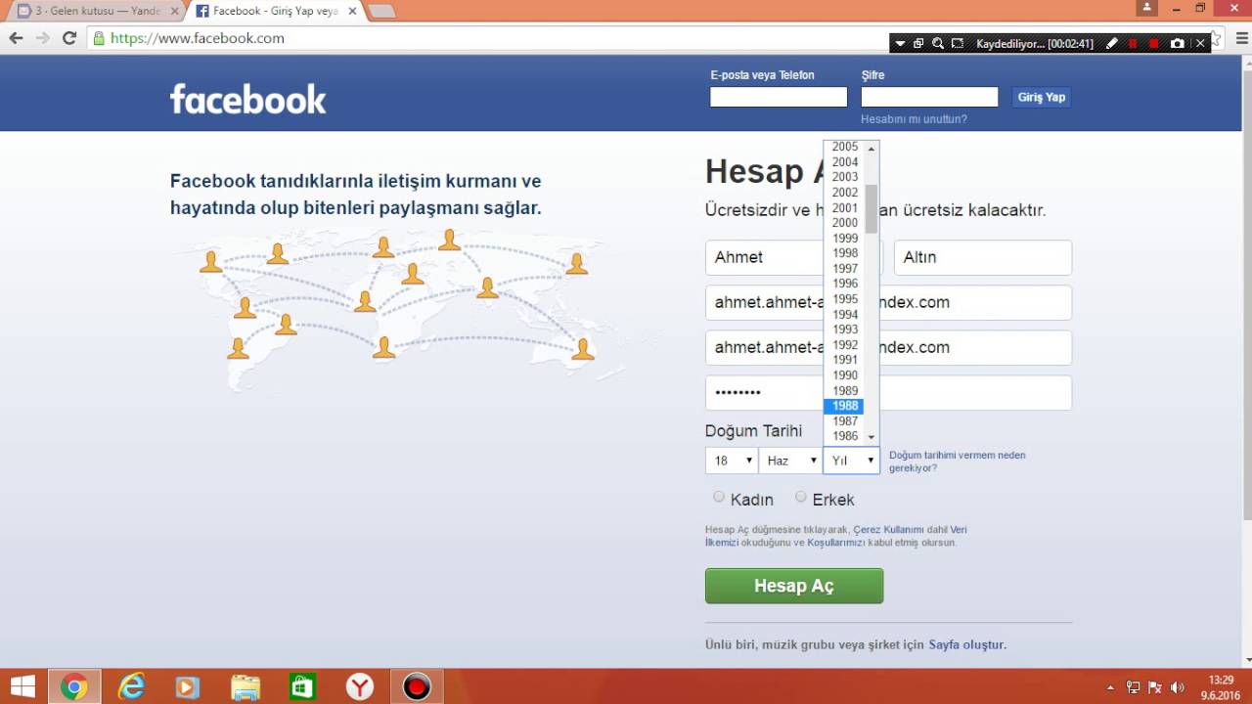Click the Chrome taskbar icon
The image size is (1252, 704).
coord(73,687)
